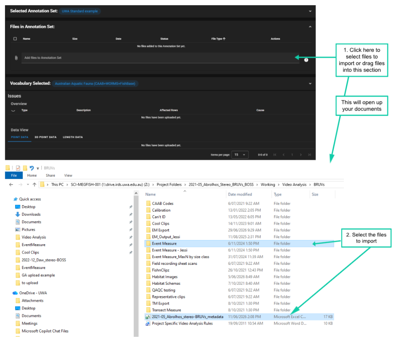393x338 pixels.
Task: Open Downloads in Quick access
Action: point(31,214)
